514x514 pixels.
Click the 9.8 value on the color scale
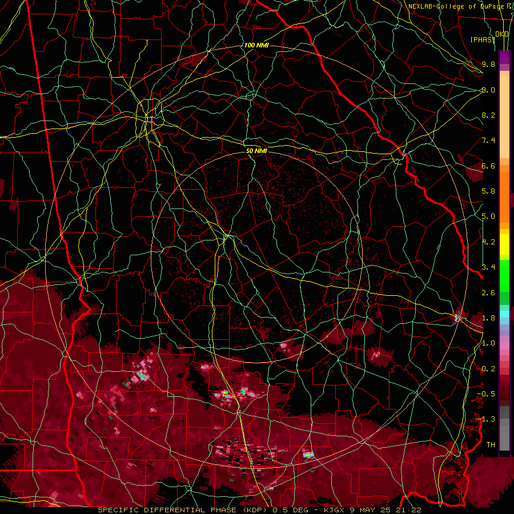(x=488, y=64)
